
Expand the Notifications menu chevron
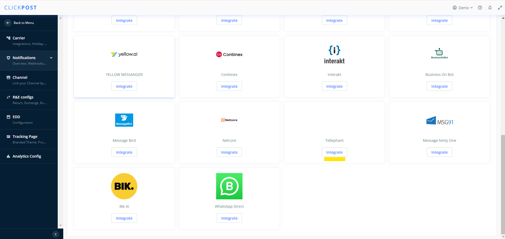51,58
